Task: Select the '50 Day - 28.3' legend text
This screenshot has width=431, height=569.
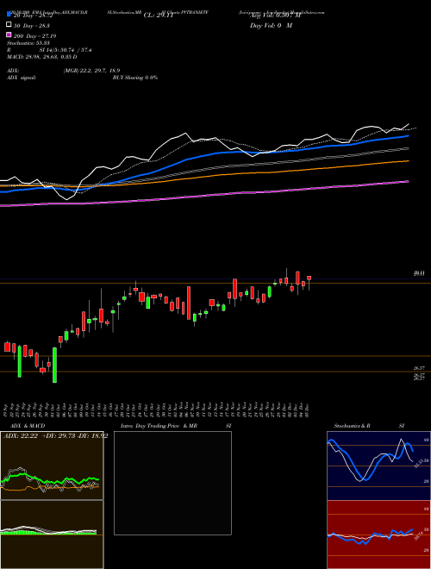Action: [x=32, y=26]
